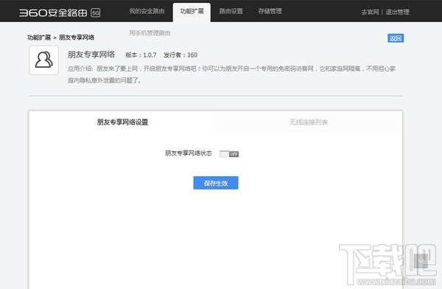Select the 功能扩展 tab

192,12
